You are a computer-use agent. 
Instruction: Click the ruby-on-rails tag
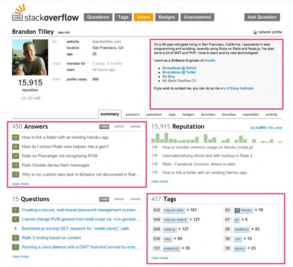pyautogui.click(x=173, y=210)
